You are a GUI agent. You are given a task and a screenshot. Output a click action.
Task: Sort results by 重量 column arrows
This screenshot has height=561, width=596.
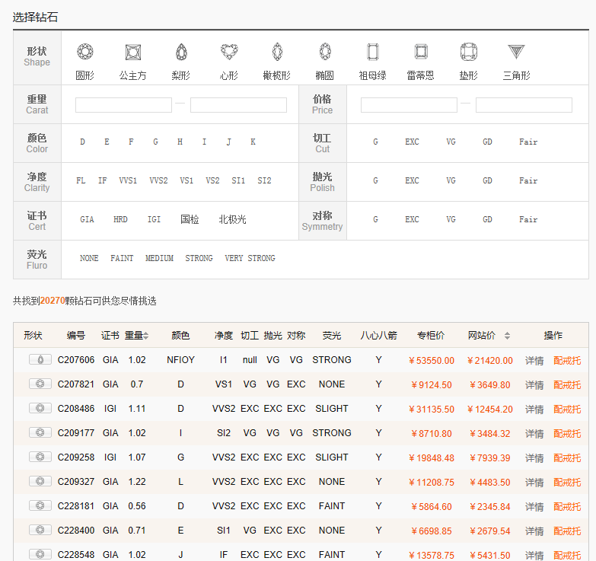click(146, 336)
